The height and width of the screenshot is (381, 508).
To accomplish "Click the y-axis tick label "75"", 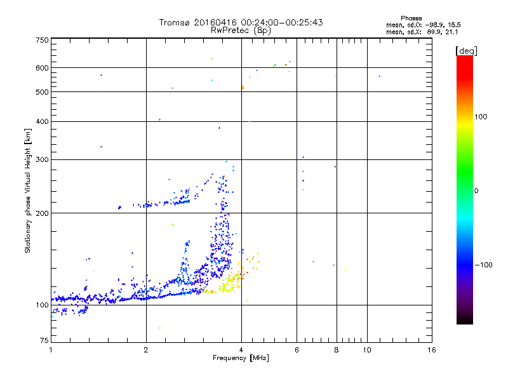I will pos(44,340).
